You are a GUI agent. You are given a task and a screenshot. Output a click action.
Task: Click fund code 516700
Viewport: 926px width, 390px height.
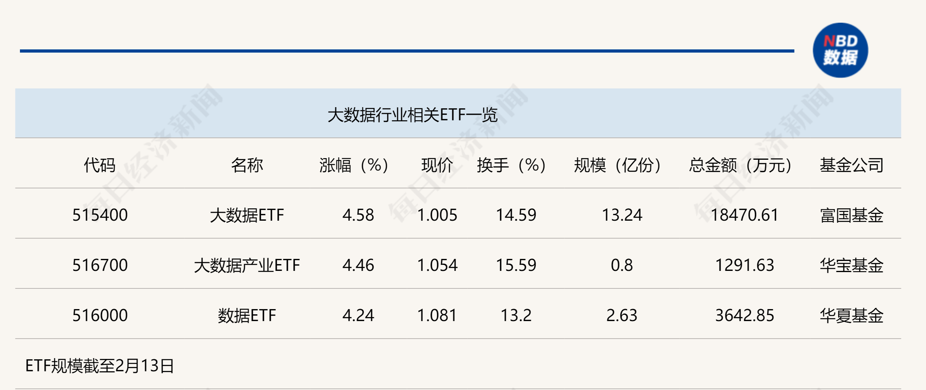coord(100,265)
